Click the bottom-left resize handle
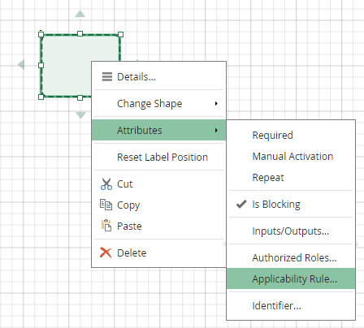The image size is (364, 328). (41, 97)
